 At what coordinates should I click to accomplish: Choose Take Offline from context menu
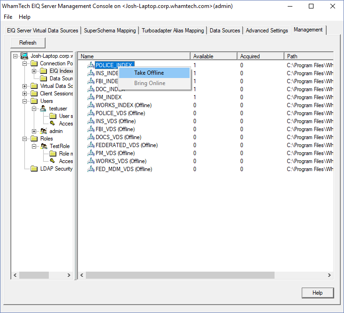[149, 73]
